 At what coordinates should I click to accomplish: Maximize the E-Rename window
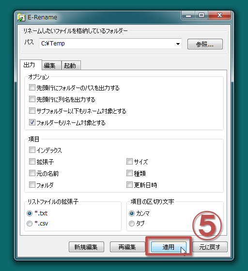tap(201, 15)
